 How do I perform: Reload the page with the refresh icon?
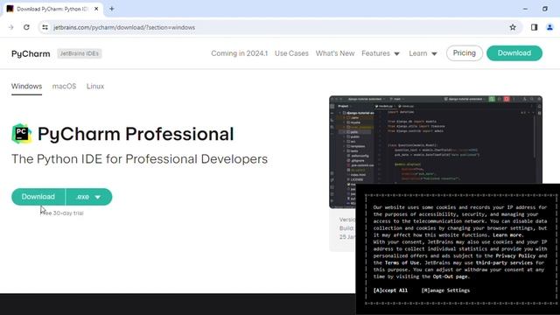[x=26, y=27]
